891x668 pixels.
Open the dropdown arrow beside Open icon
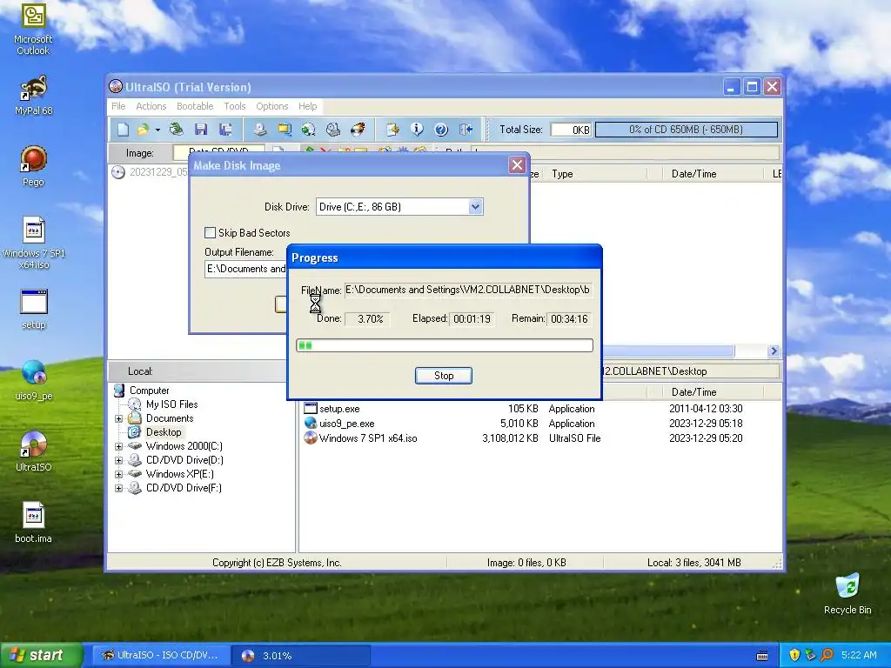[x=157, y=130]
